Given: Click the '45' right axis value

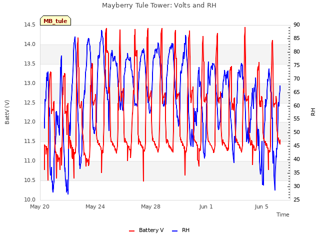Looking at the screenshot, I should click(296, 146).
